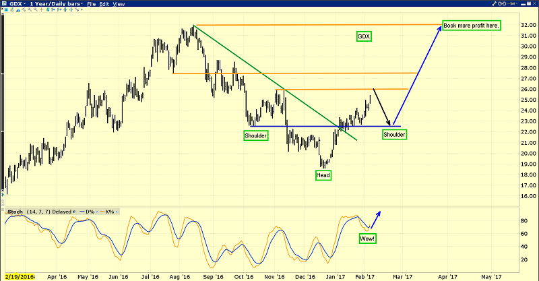Click the 32.00 price axis label
This screenshot has width=539, height=281.
(x=528, y=25)
